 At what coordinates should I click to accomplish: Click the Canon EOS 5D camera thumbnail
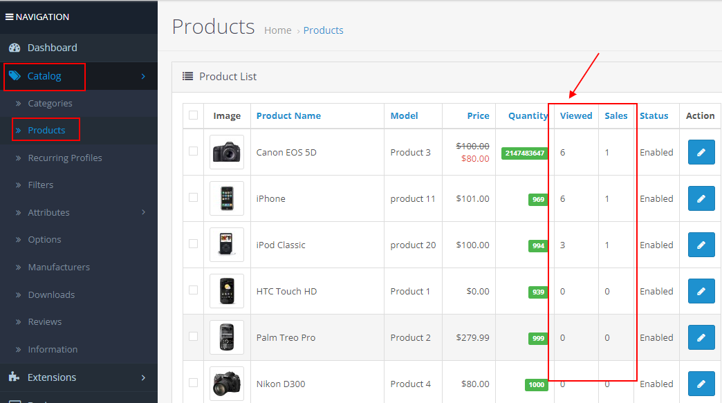(x=227, y=152)
